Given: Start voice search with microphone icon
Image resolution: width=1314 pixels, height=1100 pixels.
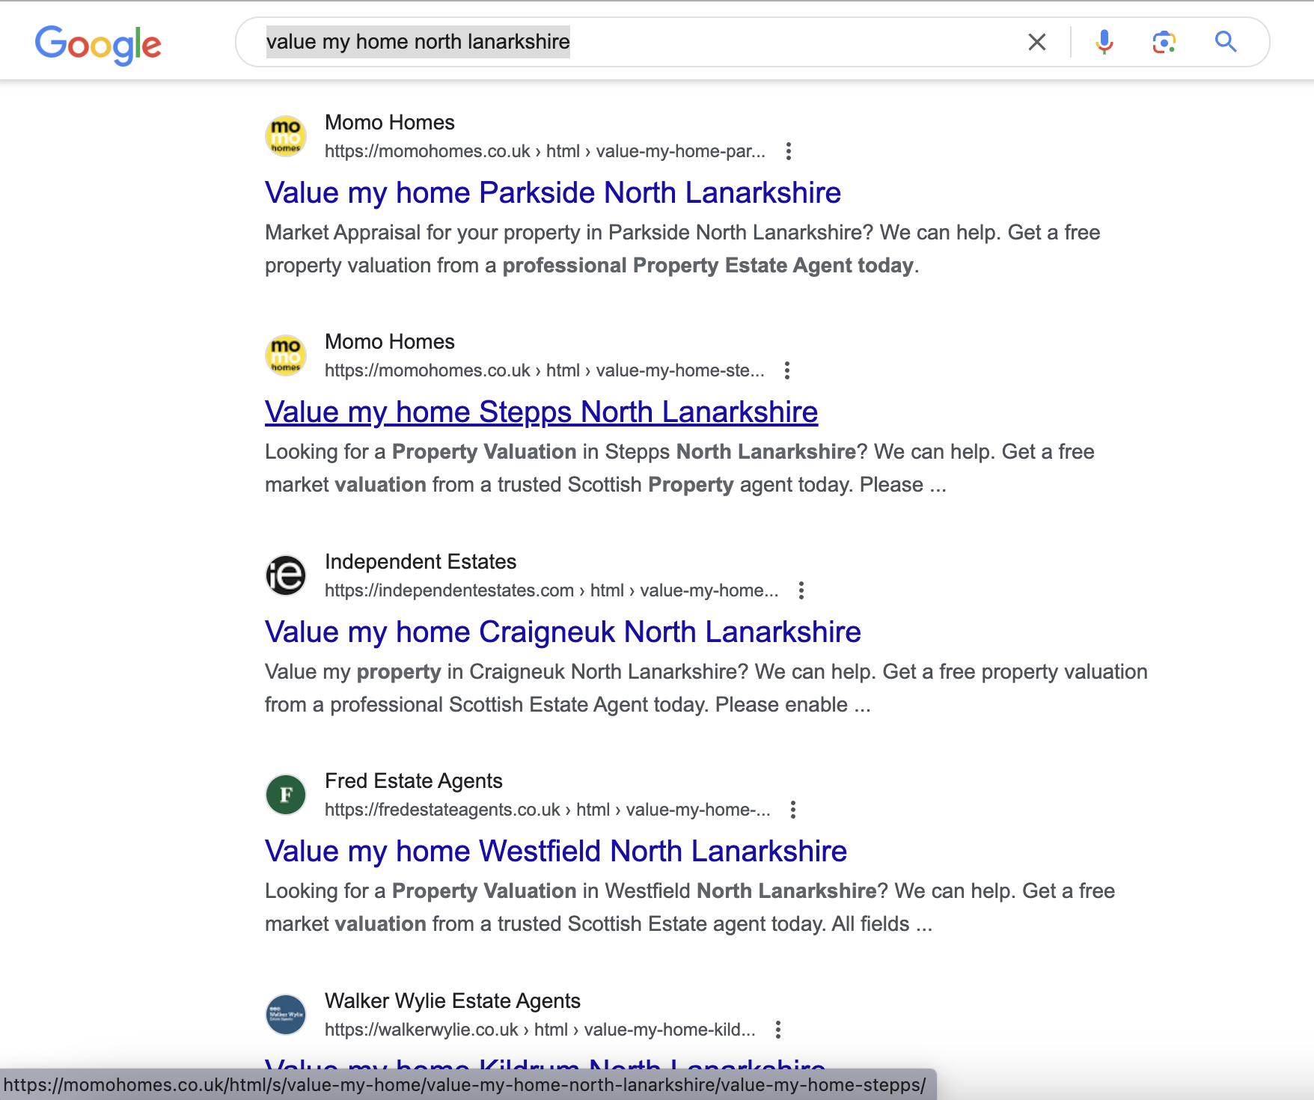Looking at the screenshot, I should click(1104, 42).
